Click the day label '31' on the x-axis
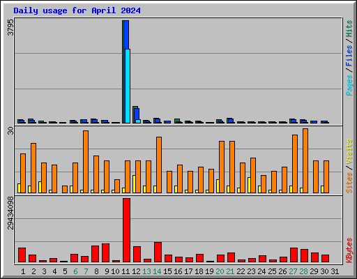 point(335,271)
